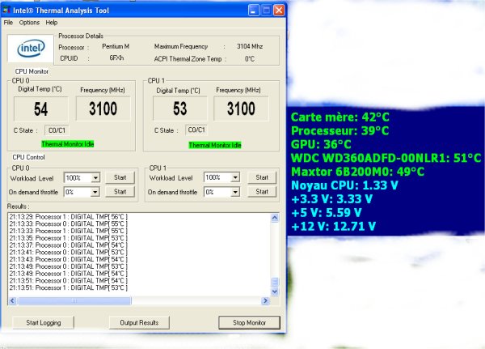485x349 pixels.
Task: Select result line 21:13:37 Processor 0
Action: (x=69, y=245)
